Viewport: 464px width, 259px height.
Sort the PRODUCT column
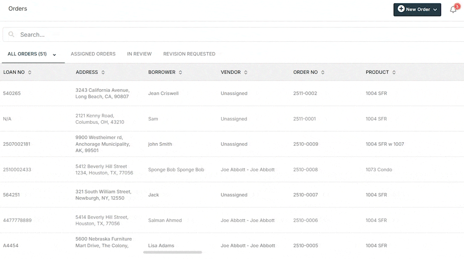[394, 72]
